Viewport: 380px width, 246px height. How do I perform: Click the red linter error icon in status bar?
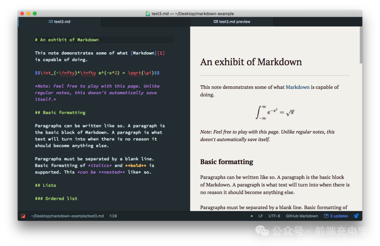[23, 216]
